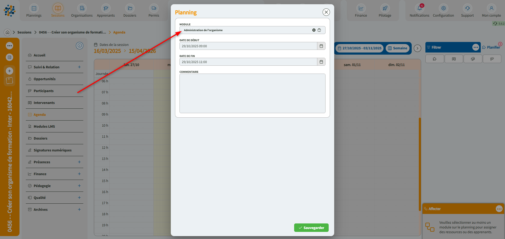The height and width of the screenshot is (239, 505).
Task: Open the module list icon in Module field
Action: coord(319,30)
